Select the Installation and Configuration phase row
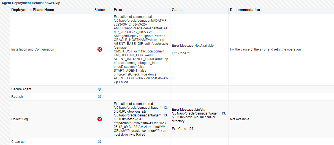Image resolution: width=334 pixels, height=145 pixels. click(32, 49)
